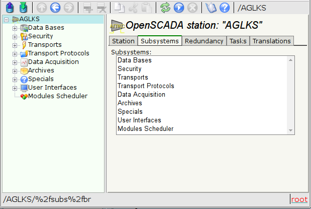311x209 pixels.
Task: Expand the User Interfaces tree node
Action: [15, 88]
